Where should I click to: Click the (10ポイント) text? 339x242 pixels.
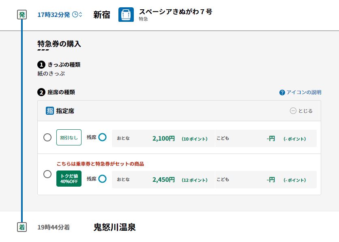(x=195, y=139)
